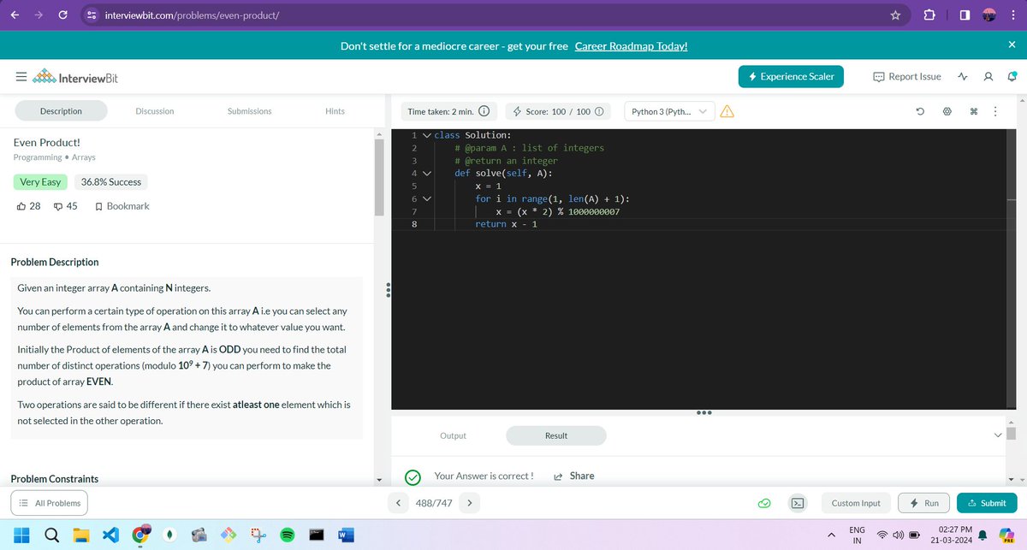This screenshot has height=550, width=1027.
Task: Click the Custom Input button
Action: pos(856,503)
